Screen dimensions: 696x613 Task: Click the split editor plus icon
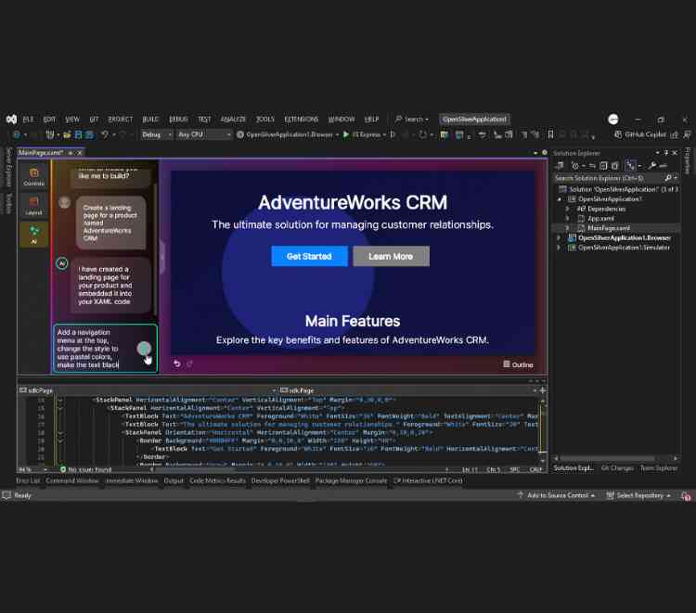[542, 390]
